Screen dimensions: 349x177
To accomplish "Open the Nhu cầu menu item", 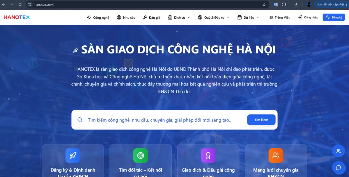I will coord(126,17).
